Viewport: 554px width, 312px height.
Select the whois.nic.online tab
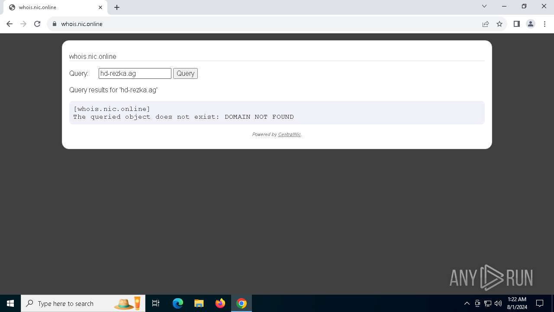tap(55, 7)
